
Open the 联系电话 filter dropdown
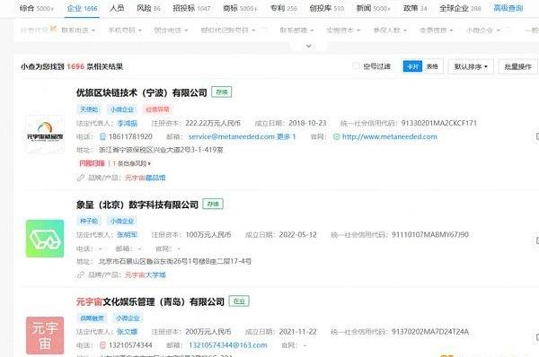78,30
